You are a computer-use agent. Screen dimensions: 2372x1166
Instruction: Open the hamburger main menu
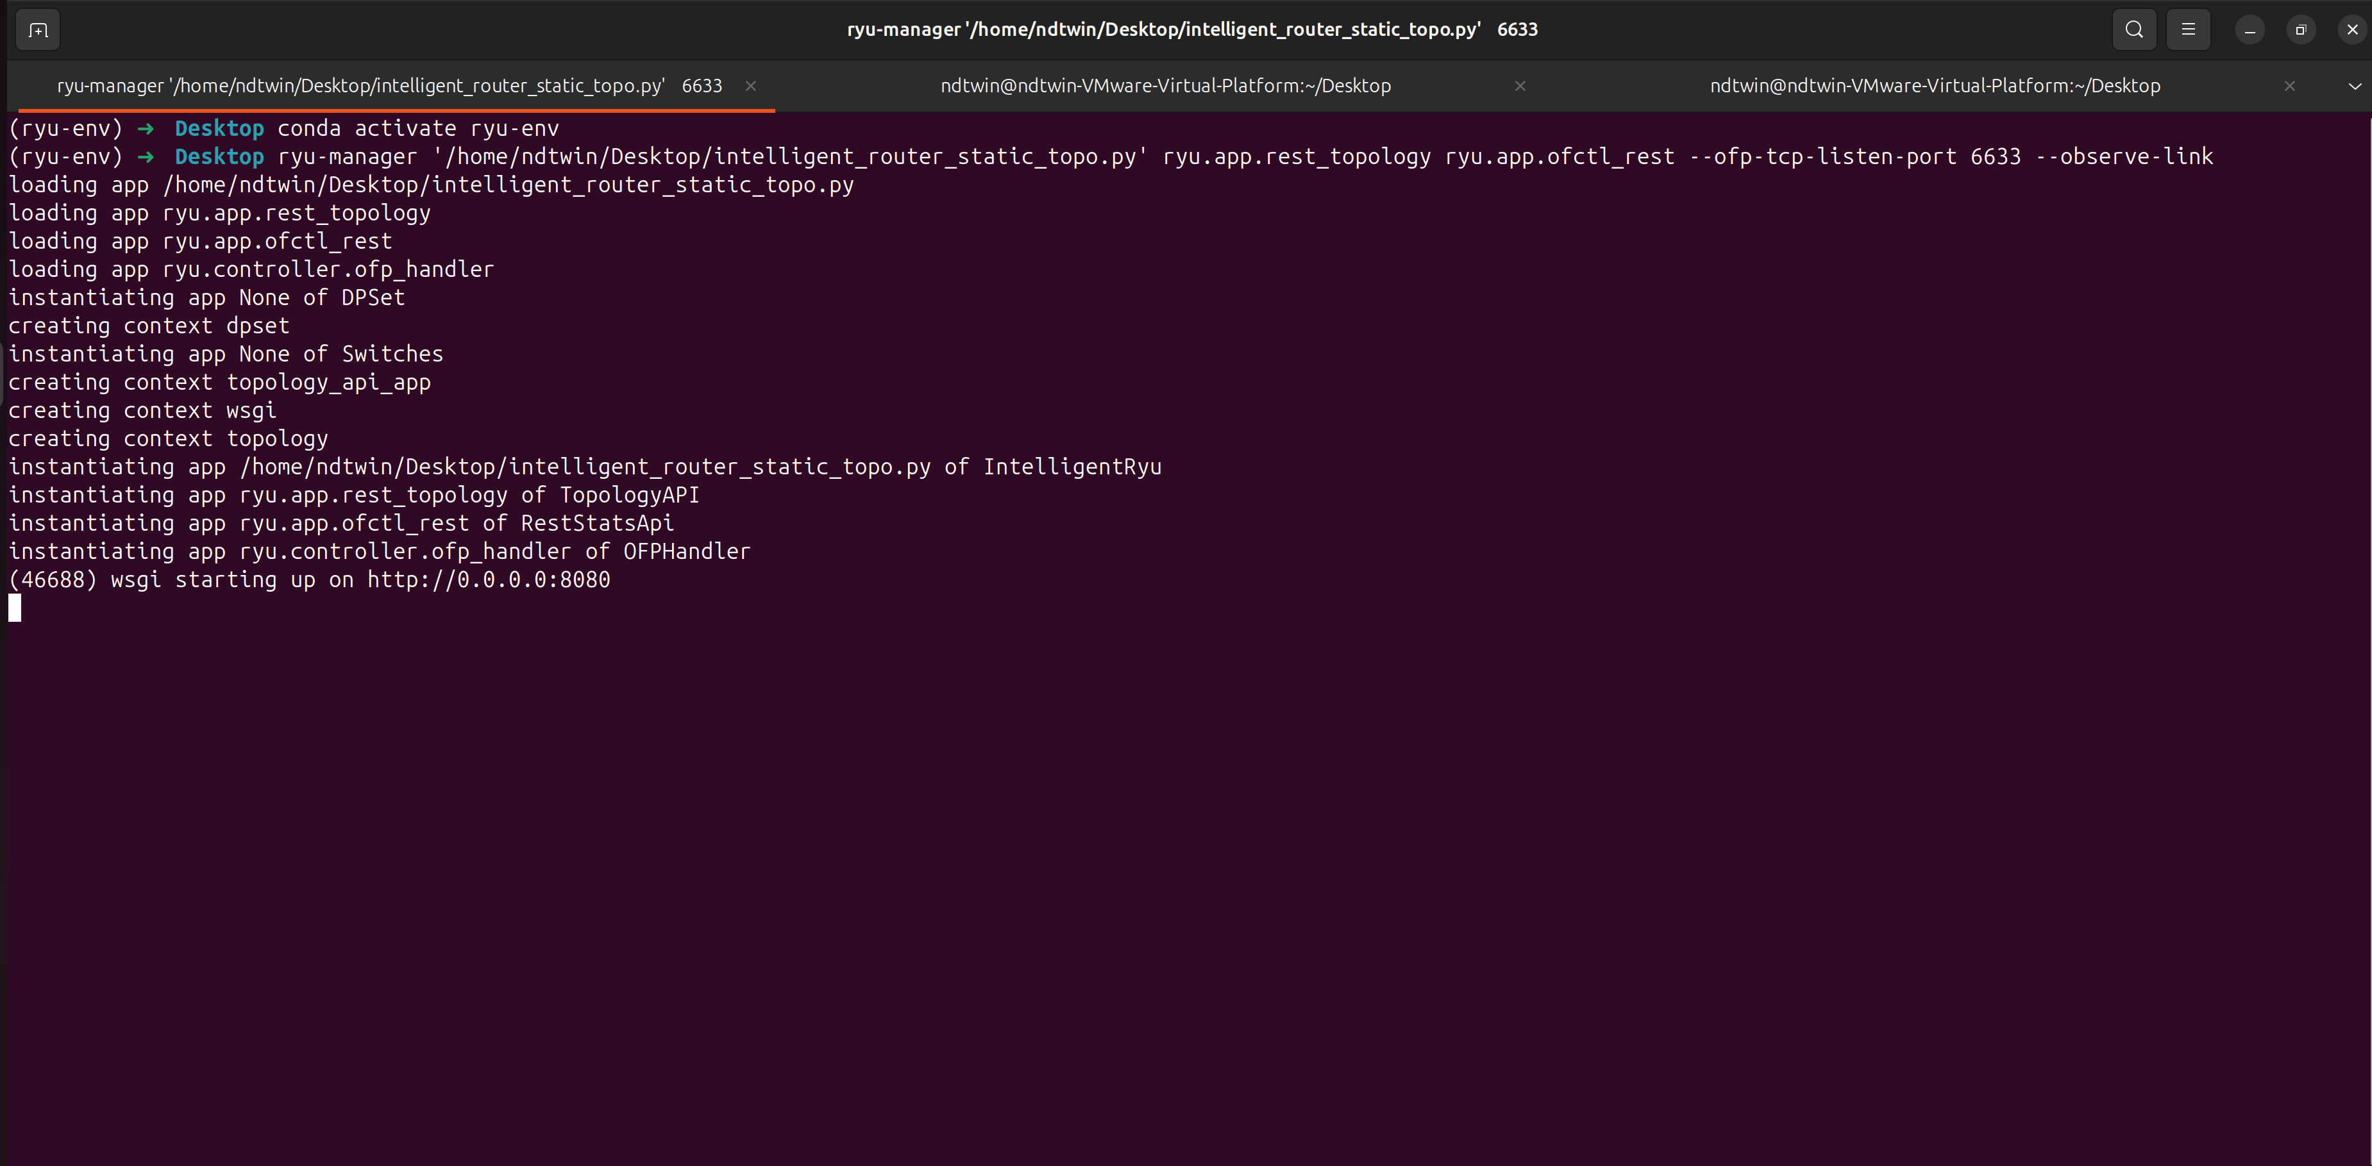point(2188,29)
